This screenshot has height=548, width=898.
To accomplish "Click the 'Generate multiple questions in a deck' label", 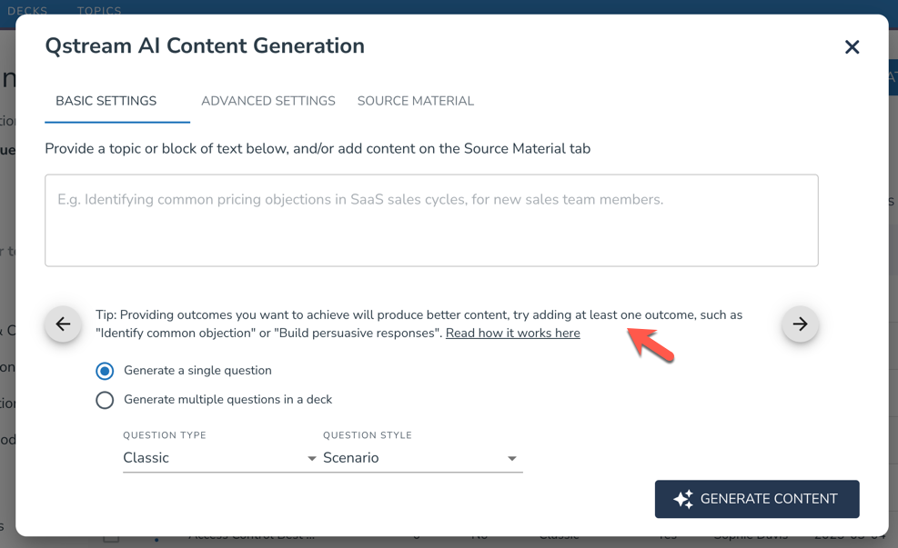I will (x=227, y=400).
